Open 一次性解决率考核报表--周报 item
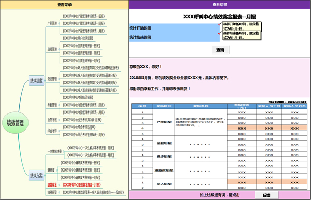Image resolution: width=311 pixels, height=200 pixels. 91,148
